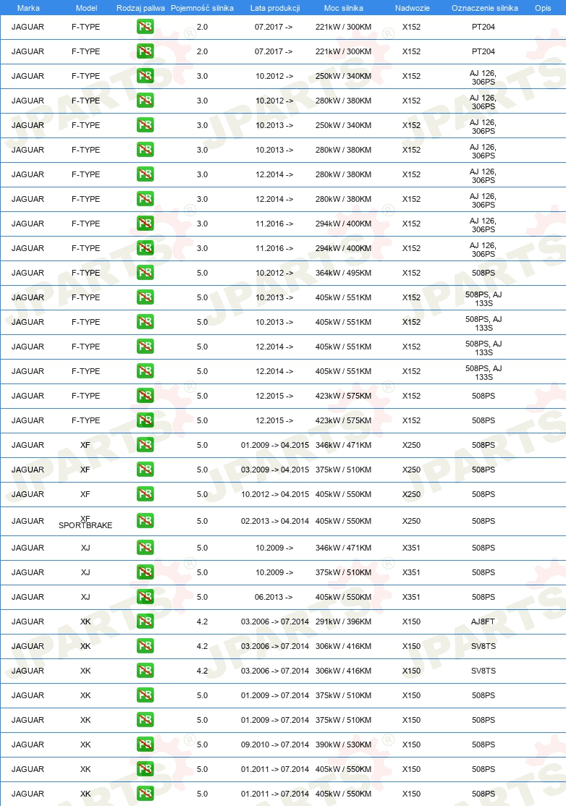
Task: Click 508PS engine code in F-TYPE 364kW row
Action: point(483,273)
